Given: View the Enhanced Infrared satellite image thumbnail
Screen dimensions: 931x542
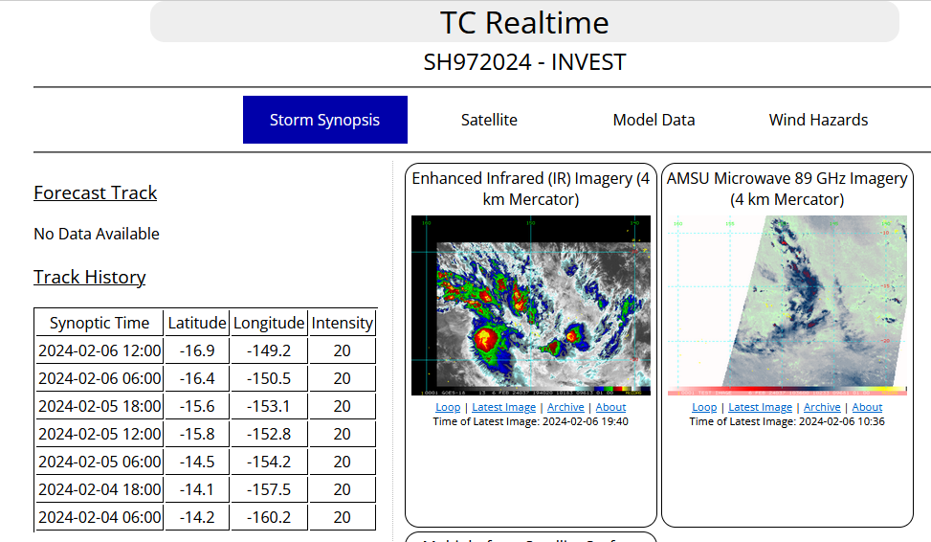Looking at the screenshot, I should point(531,305).
